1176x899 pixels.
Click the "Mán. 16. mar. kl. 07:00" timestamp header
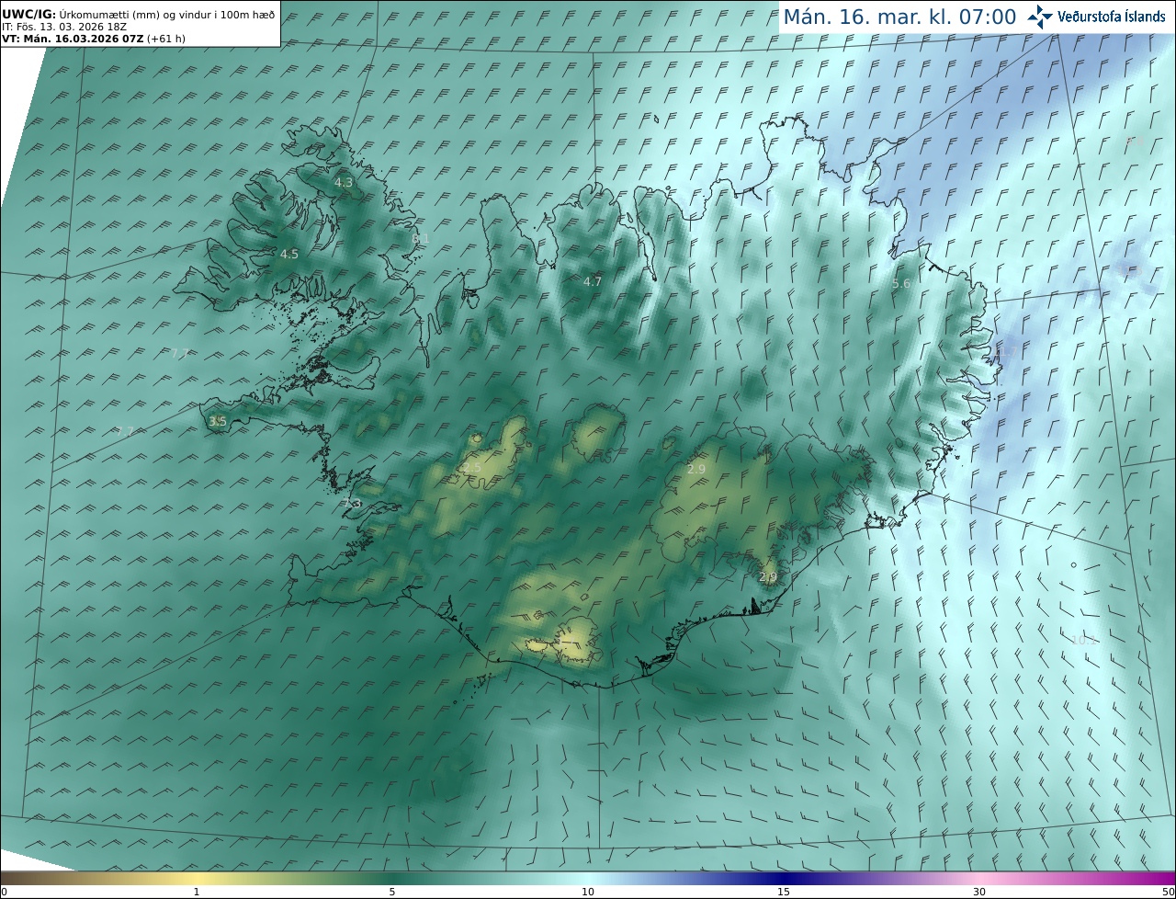click(x=899, y=17)
